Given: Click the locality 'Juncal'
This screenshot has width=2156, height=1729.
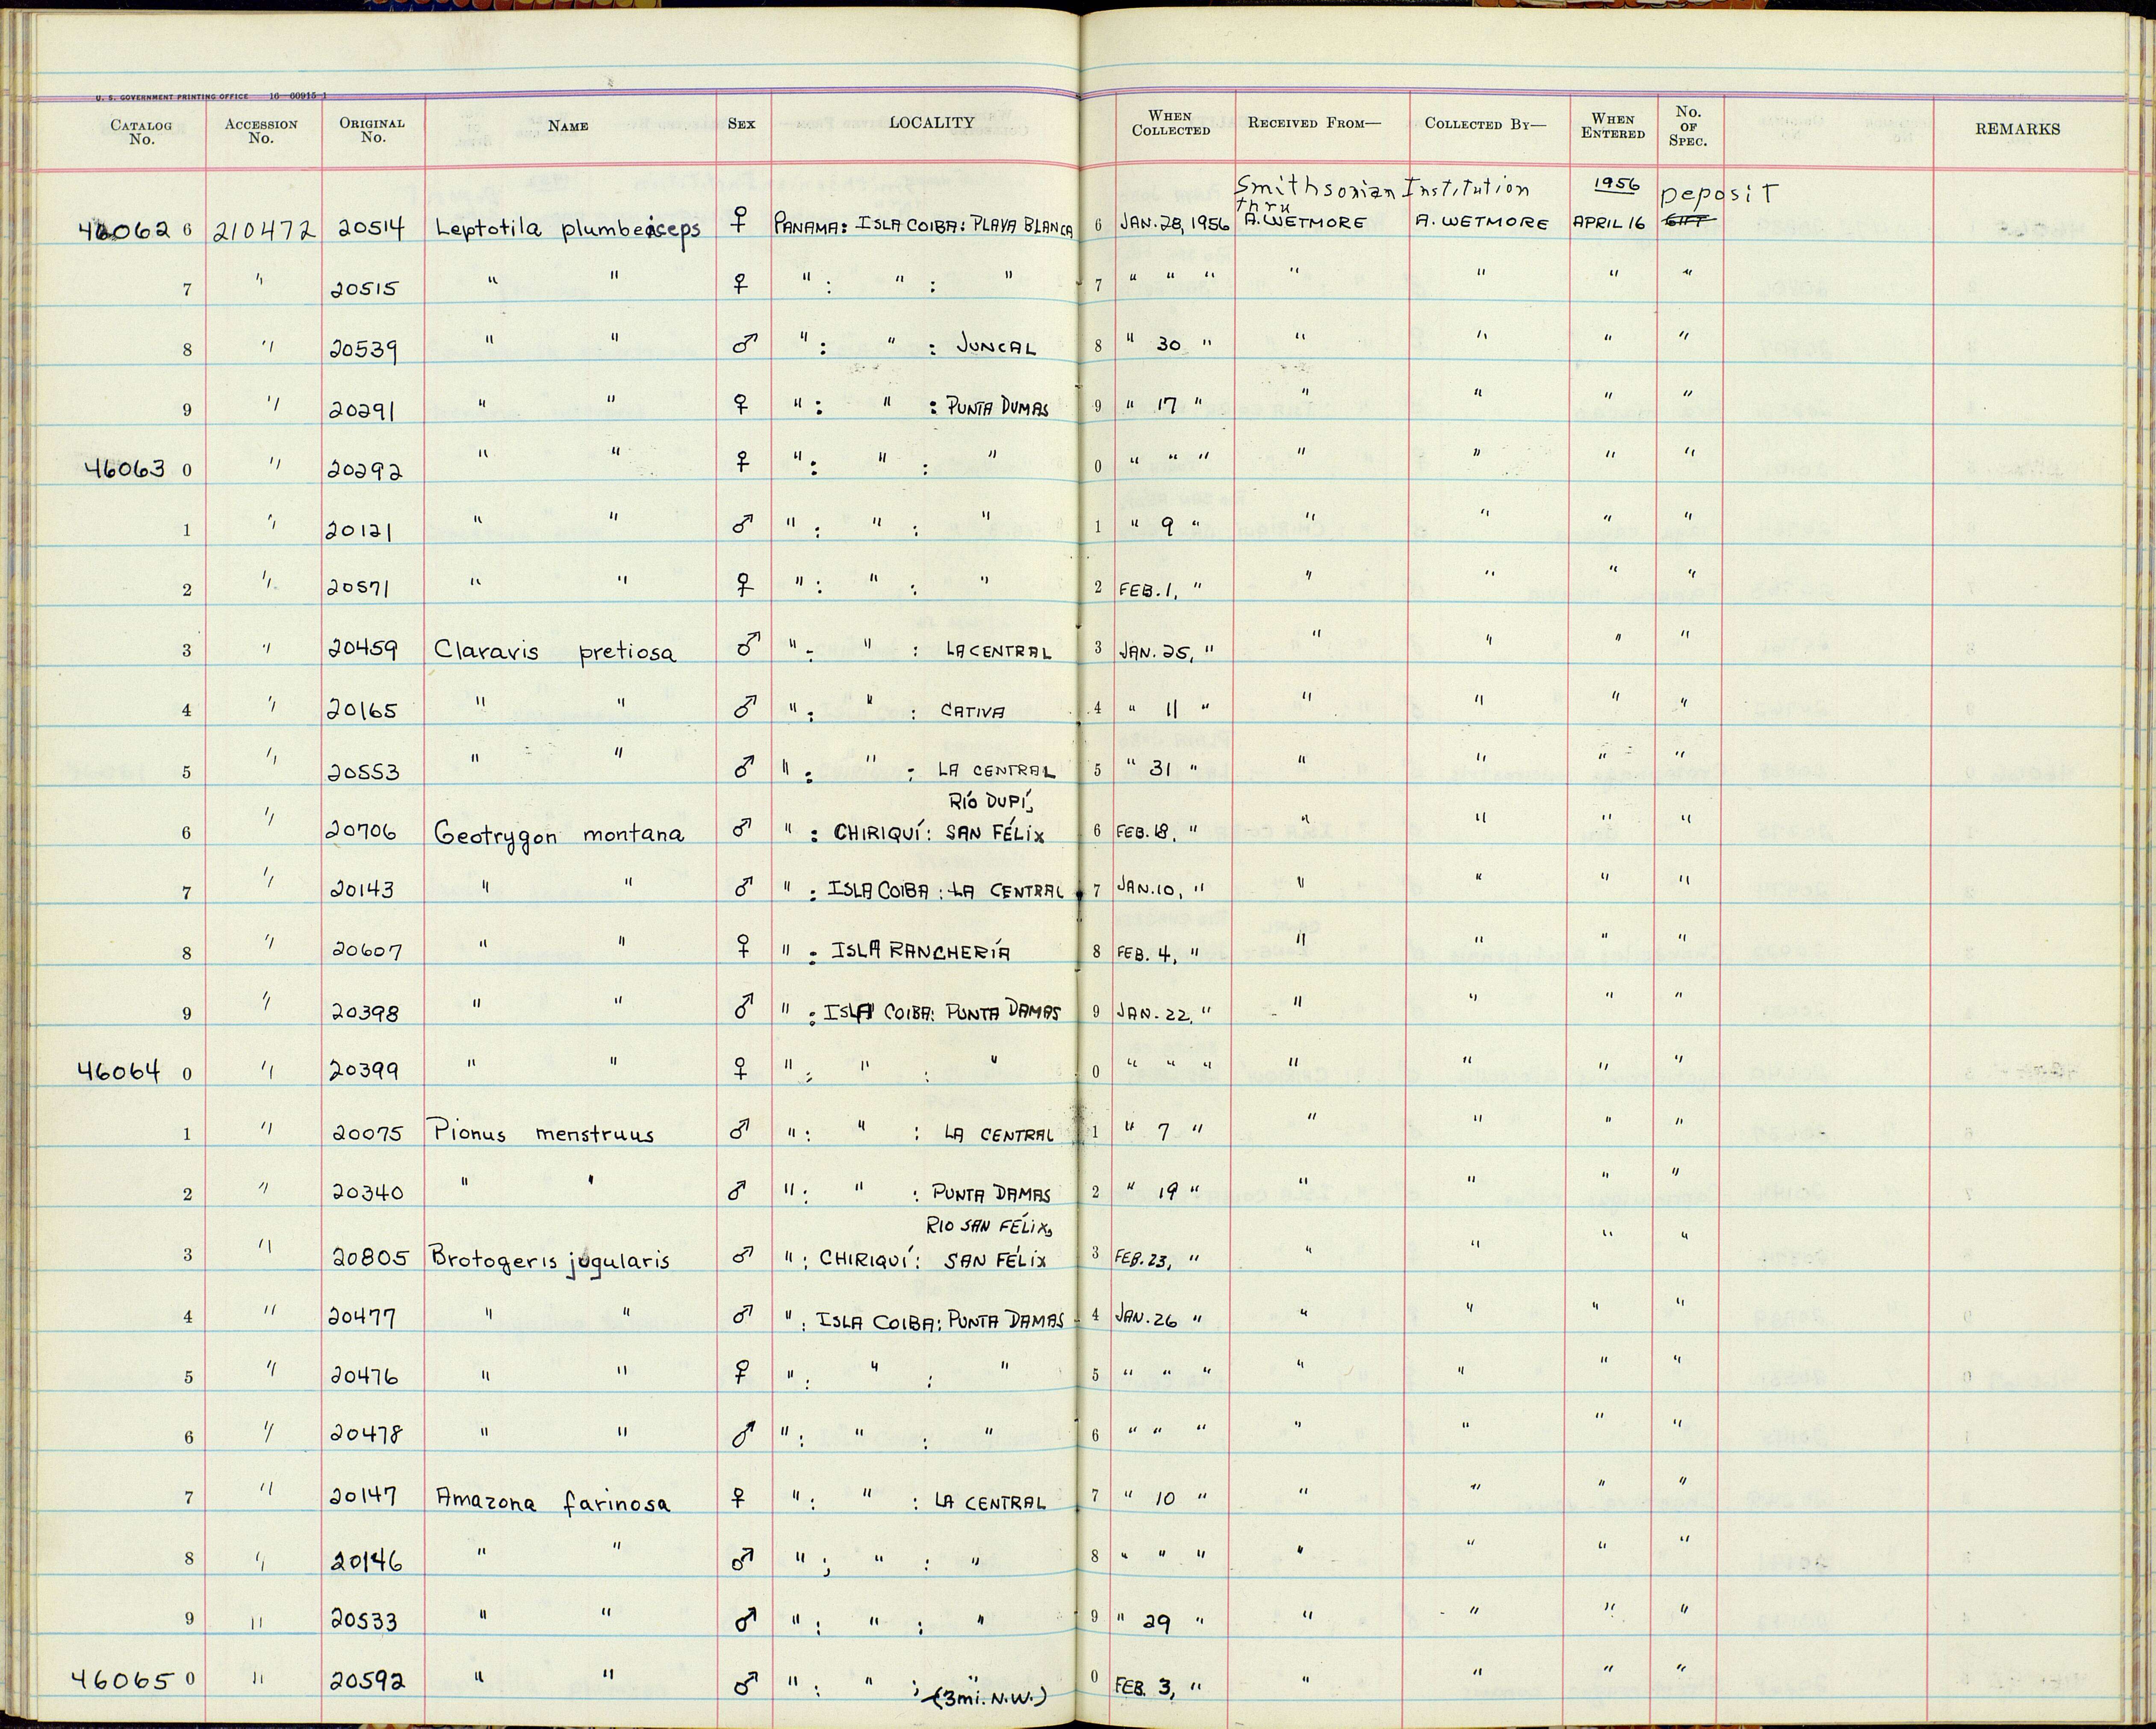Looking at the screenshot, I should (996, 347).
